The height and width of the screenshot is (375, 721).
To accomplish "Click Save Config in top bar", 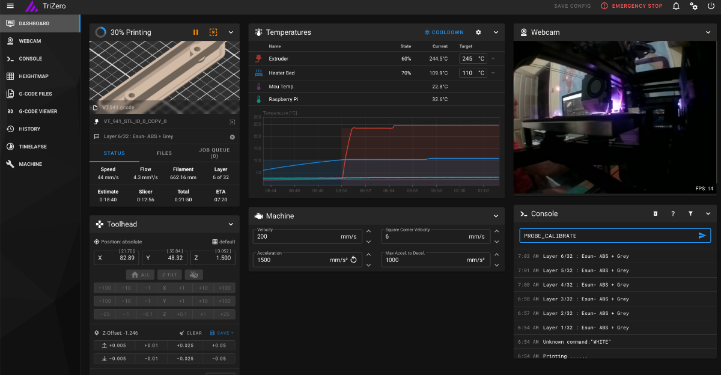I will 573,6.
